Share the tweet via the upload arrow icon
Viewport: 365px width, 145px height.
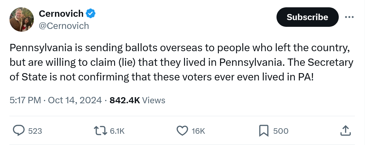click(345, 131)
